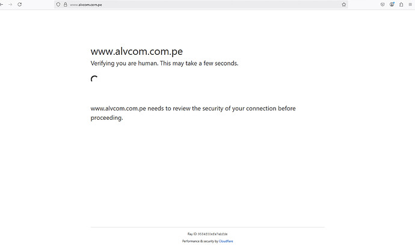This screenshot has height=245, width=415.
Task: Focus the address bar showing www.alvcom.com.pe
Action: click(x=201, y=4)
